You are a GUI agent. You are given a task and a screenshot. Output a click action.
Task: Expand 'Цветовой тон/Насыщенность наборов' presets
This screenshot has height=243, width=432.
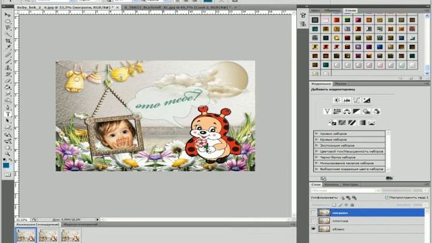click(317, 151)
